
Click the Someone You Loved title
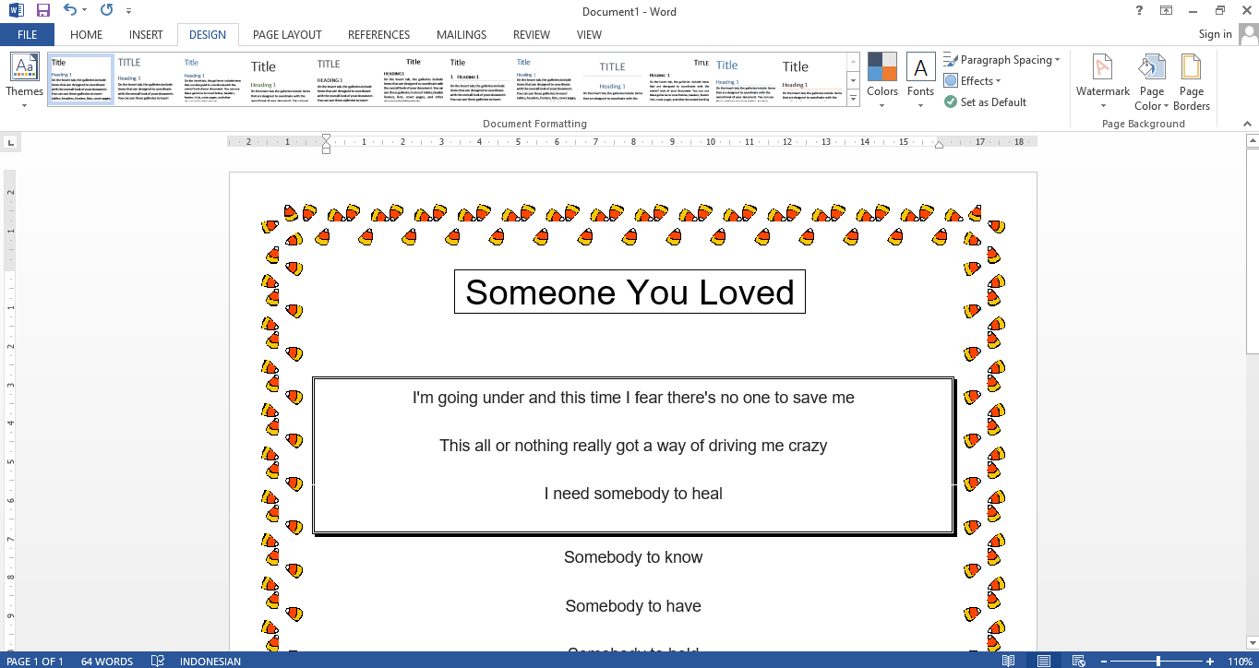click(x=629, y=292)
